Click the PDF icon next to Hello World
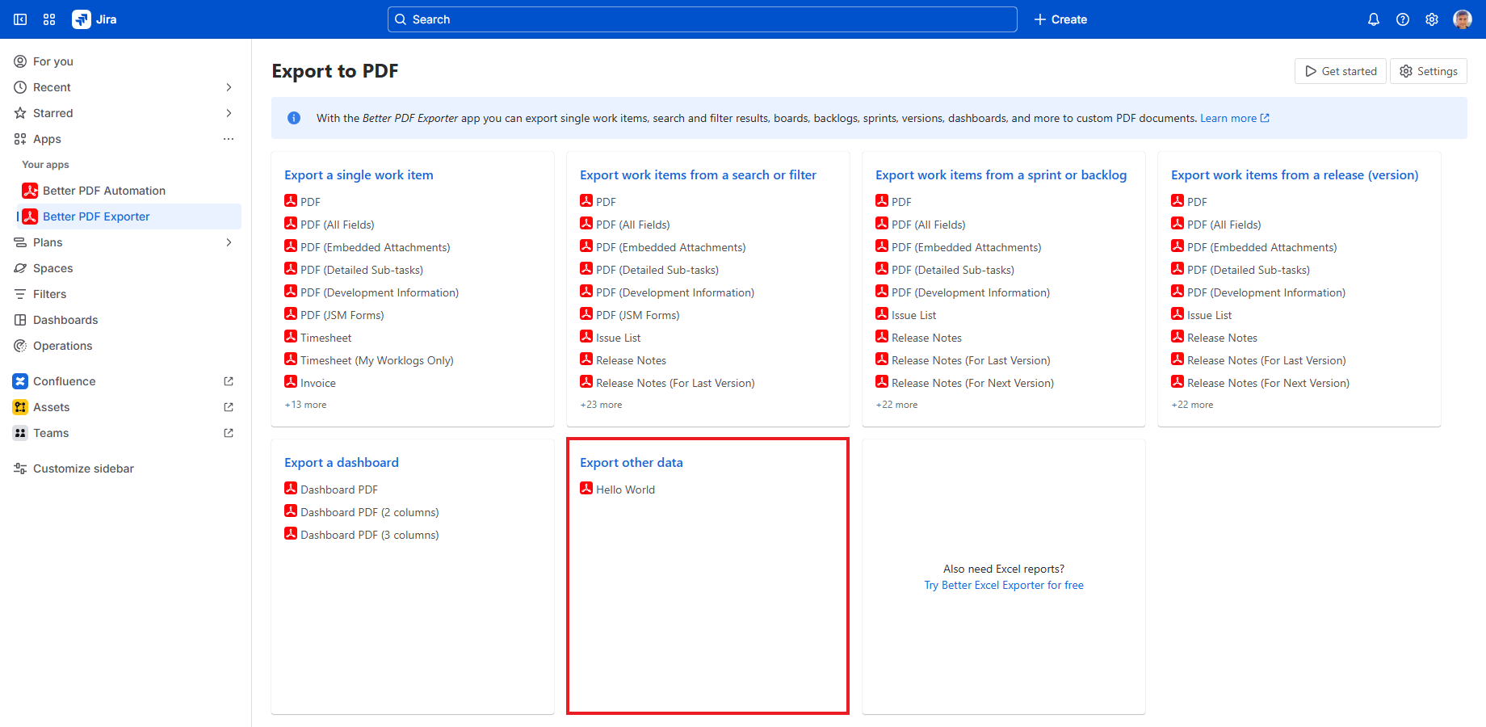This screenshot has height=727, width=1486. click(x=586, y=489)
